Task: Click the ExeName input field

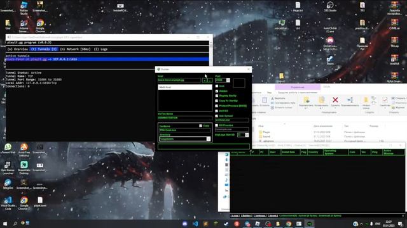Action: click(185, 130)
